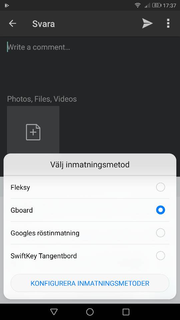Screen dimensions: 180x320
Task: Tap the add file icon under Photos, Files, Videos
Action: point(33,132)
